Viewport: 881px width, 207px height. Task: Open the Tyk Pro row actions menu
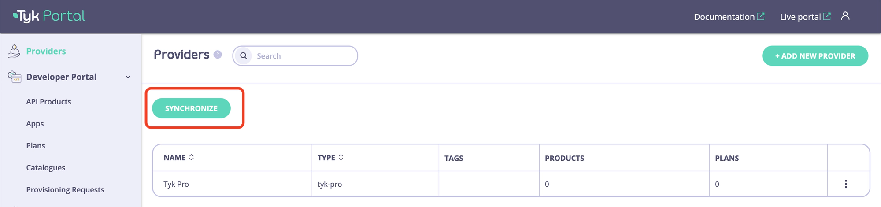[x=846, y=184]
